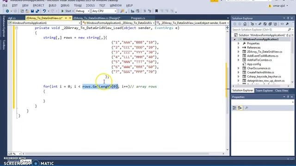Select App.config in Solution Explorer

(254, 64)
